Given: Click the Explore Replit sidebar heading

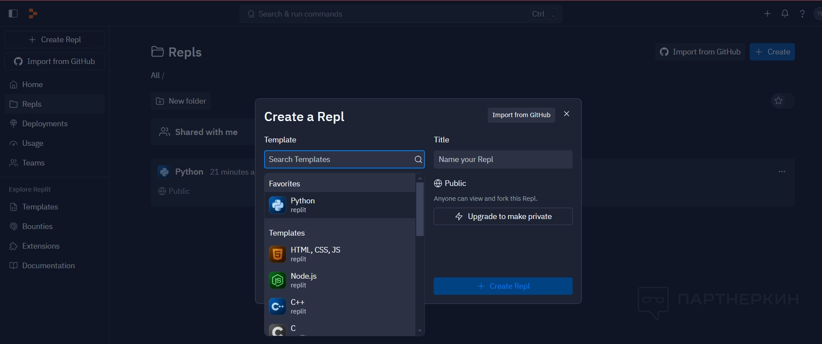Looking at the screenshot, I should 30,189.
